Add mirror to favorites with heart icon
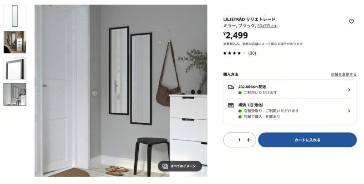The image size is (364, 184). 351,21
